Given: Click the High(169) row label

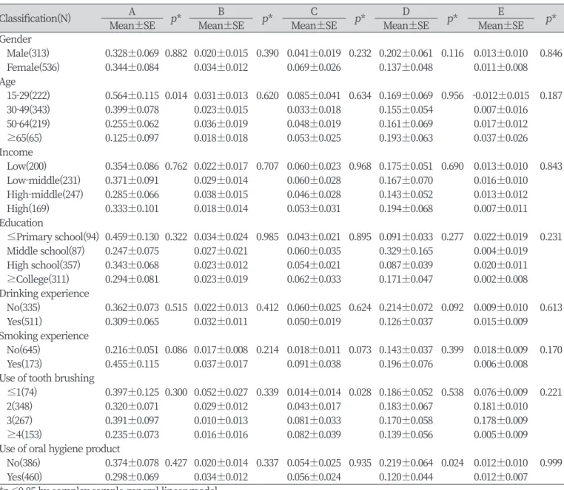Looking at the screenshot, I should [28, 208].
